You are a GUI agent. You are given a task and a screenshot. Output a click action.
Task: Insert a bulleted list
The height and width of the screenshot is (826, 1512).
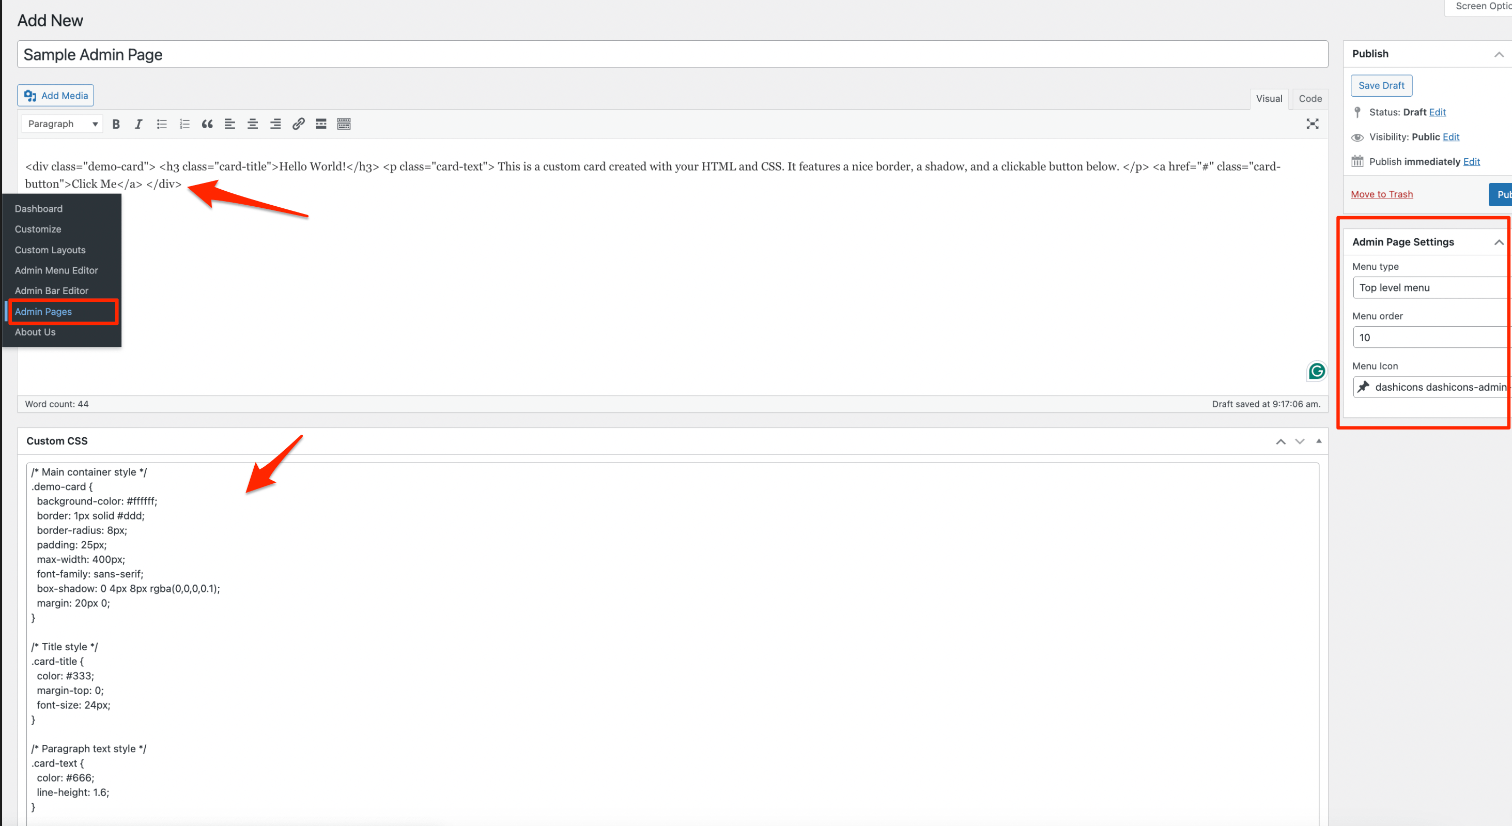click(x=161, y=124)
